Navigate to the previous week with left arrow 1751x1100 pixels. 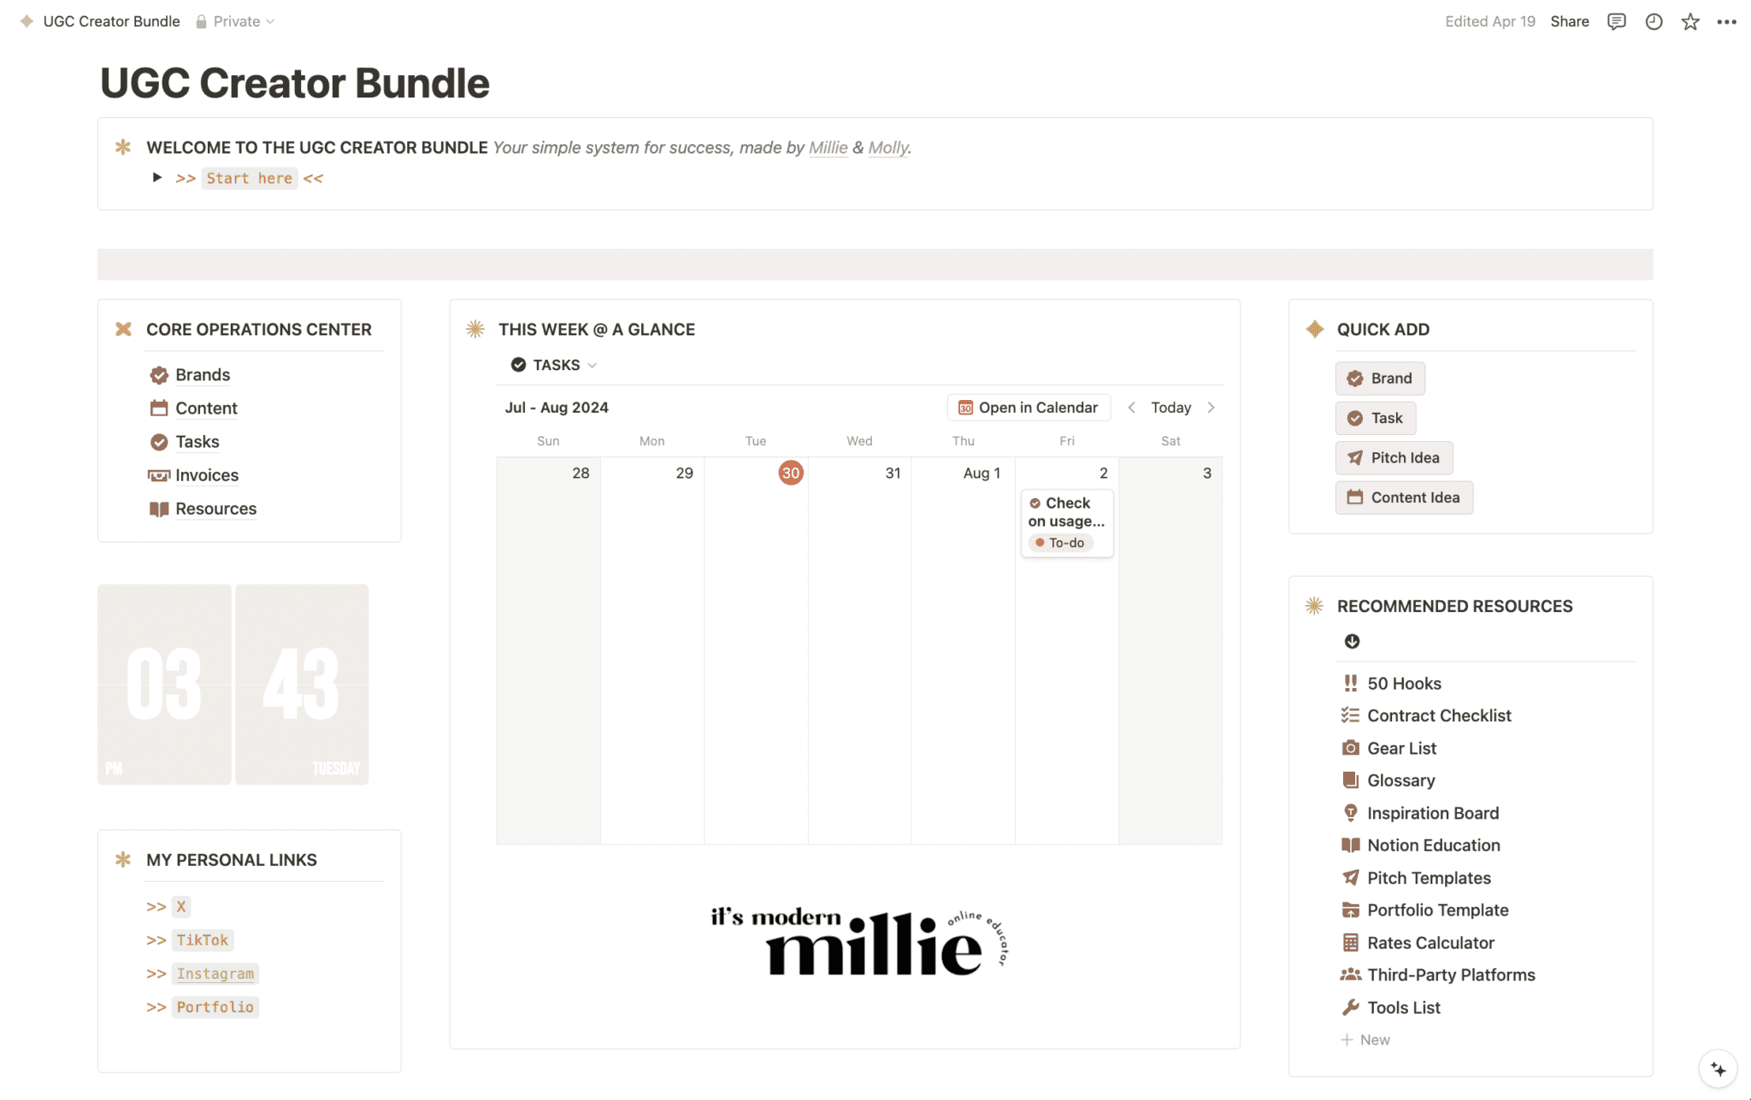click(x=1132, y=408)
